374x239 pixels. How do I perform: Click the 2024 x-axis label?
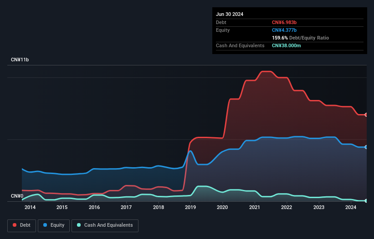tap(351, 207)
